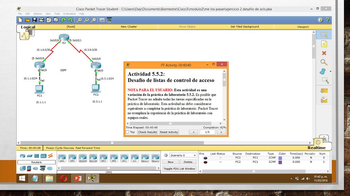The width and height of the screenshot is (350, 196).
Task: Pick the Place Note tool
Action: coord(324,44)
